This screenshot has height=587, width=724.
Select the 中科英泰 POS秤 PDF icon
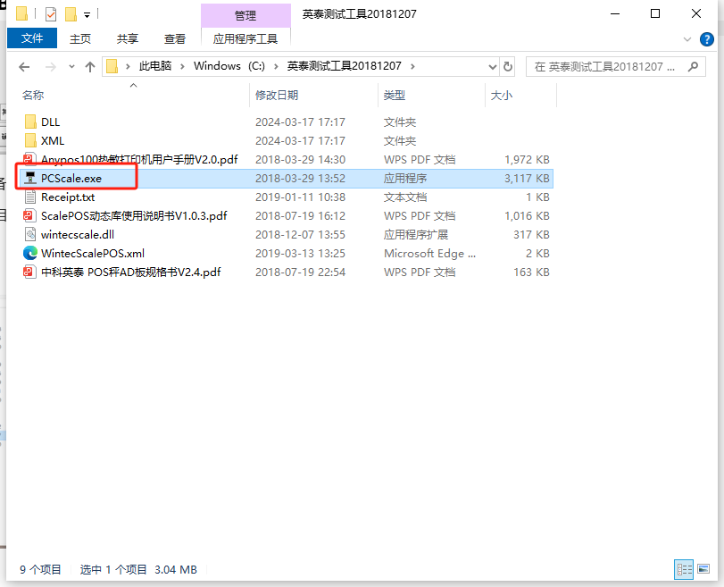tap(30, 272)
